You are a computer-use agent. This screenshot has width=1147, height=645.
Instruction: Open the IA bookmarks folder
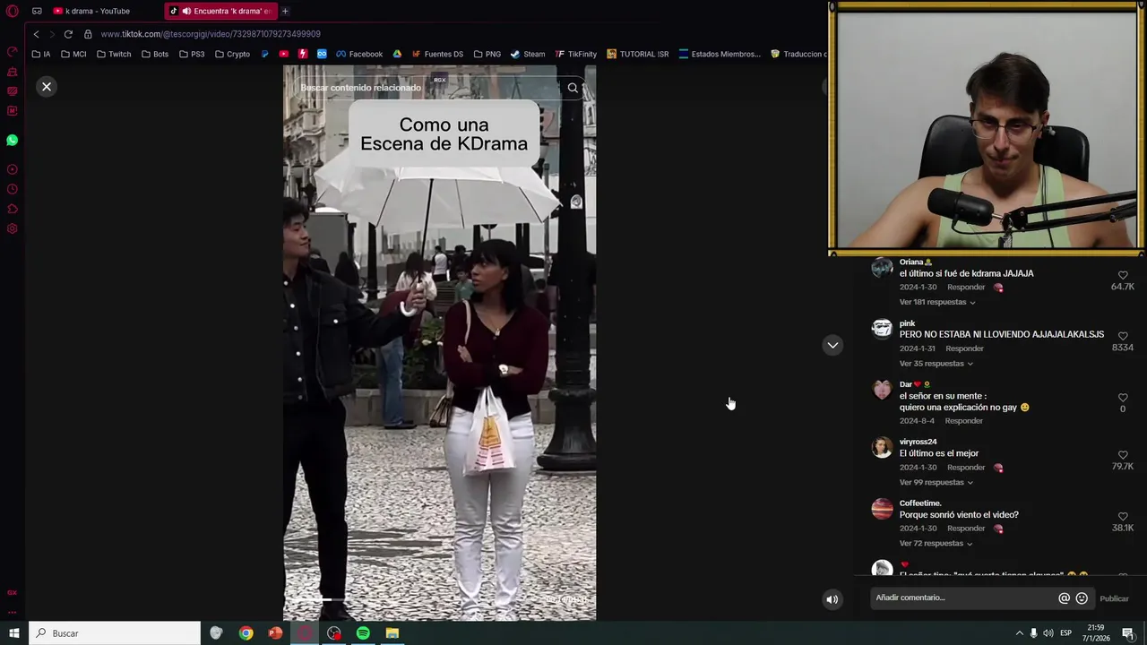41,54
